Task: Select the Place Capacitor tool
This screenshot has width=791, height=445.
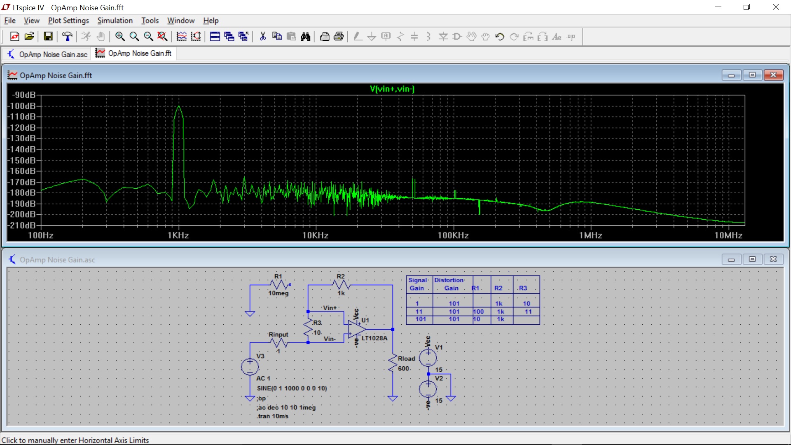Action: (x=414, y=37)
